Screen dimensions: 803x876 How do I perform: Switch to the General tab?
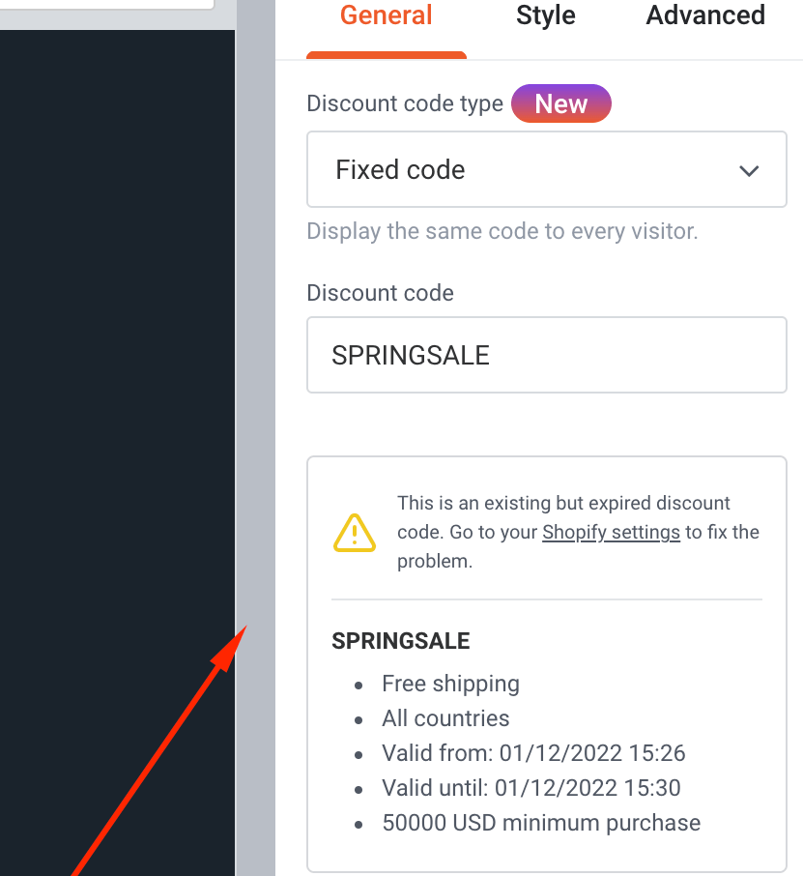(x=386, y=15)
